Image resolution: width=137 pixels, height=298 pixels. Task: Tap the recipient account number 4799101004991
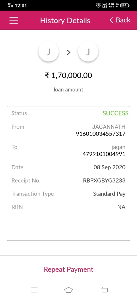point(104,154)
